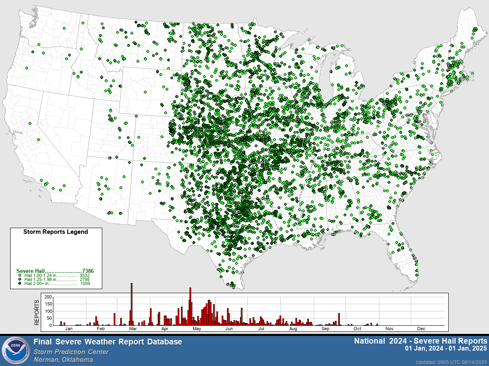
Task: Click the 3532 count in the legend
Action: (85, 276)
